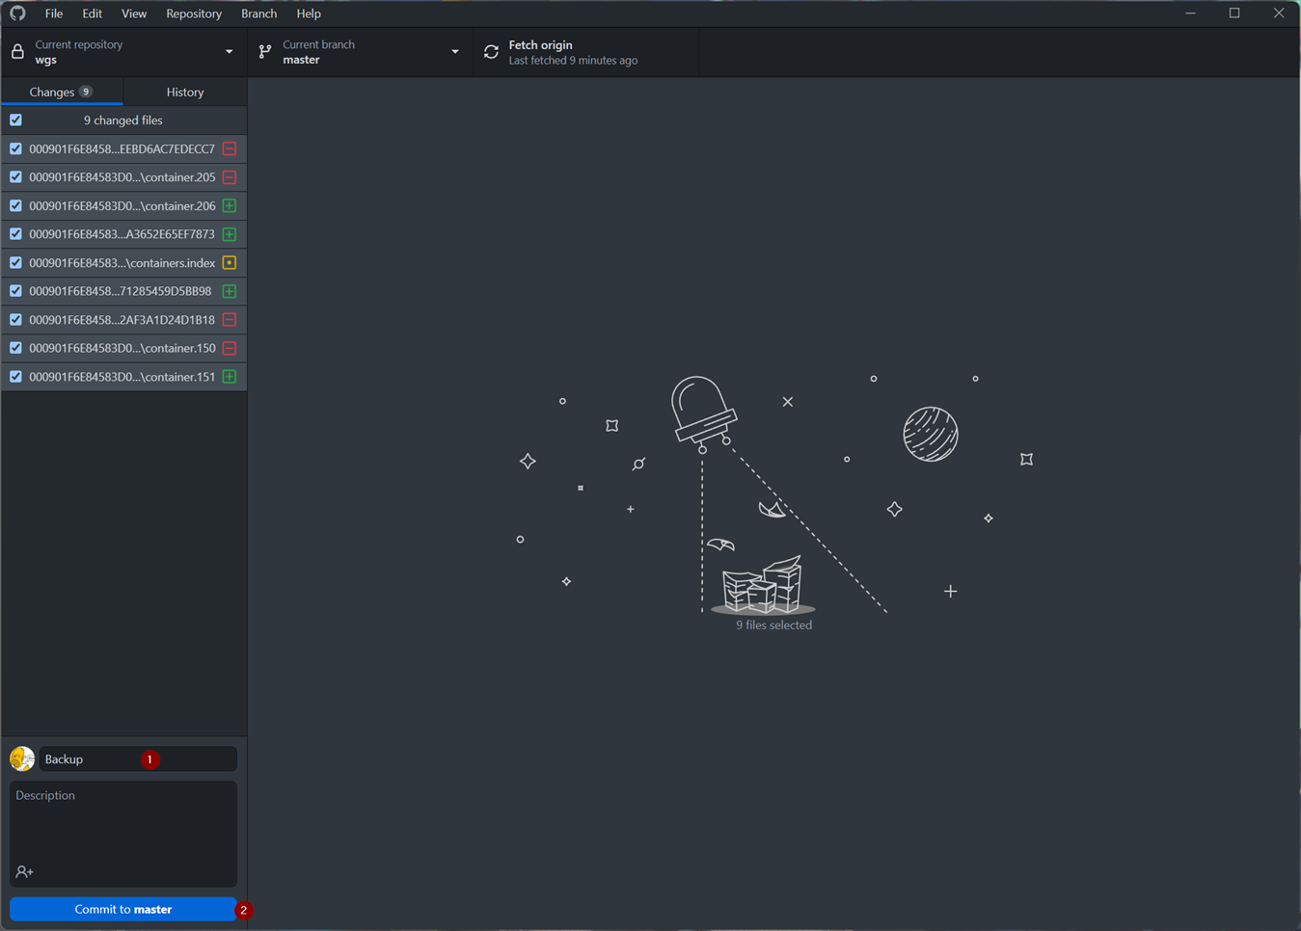Click the deleted status icon for container.205
The height and width of the screenshot is (931, 1301).
click(x=230, y=177)
